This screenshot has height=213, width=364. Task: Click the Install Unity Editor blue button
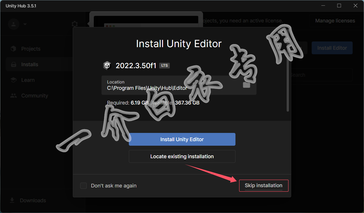click(182, 139)
